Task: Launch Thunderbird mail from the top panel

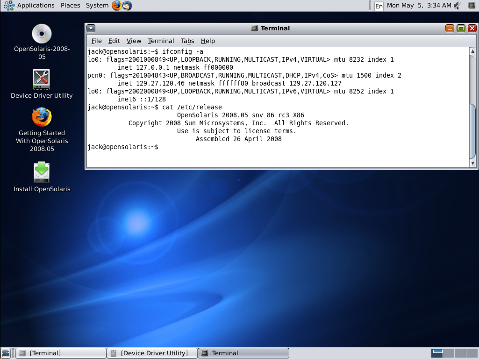Action: click(127, 6)
